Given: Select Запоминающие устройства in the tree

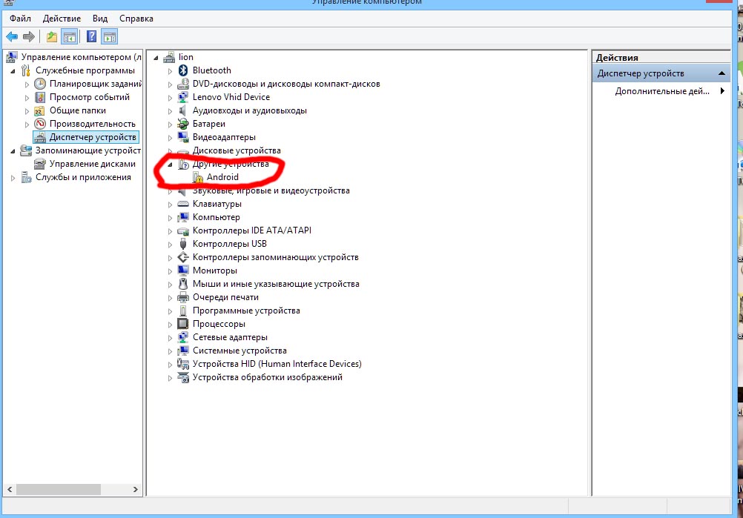Looking at the screenshot, I should [88, 150].
